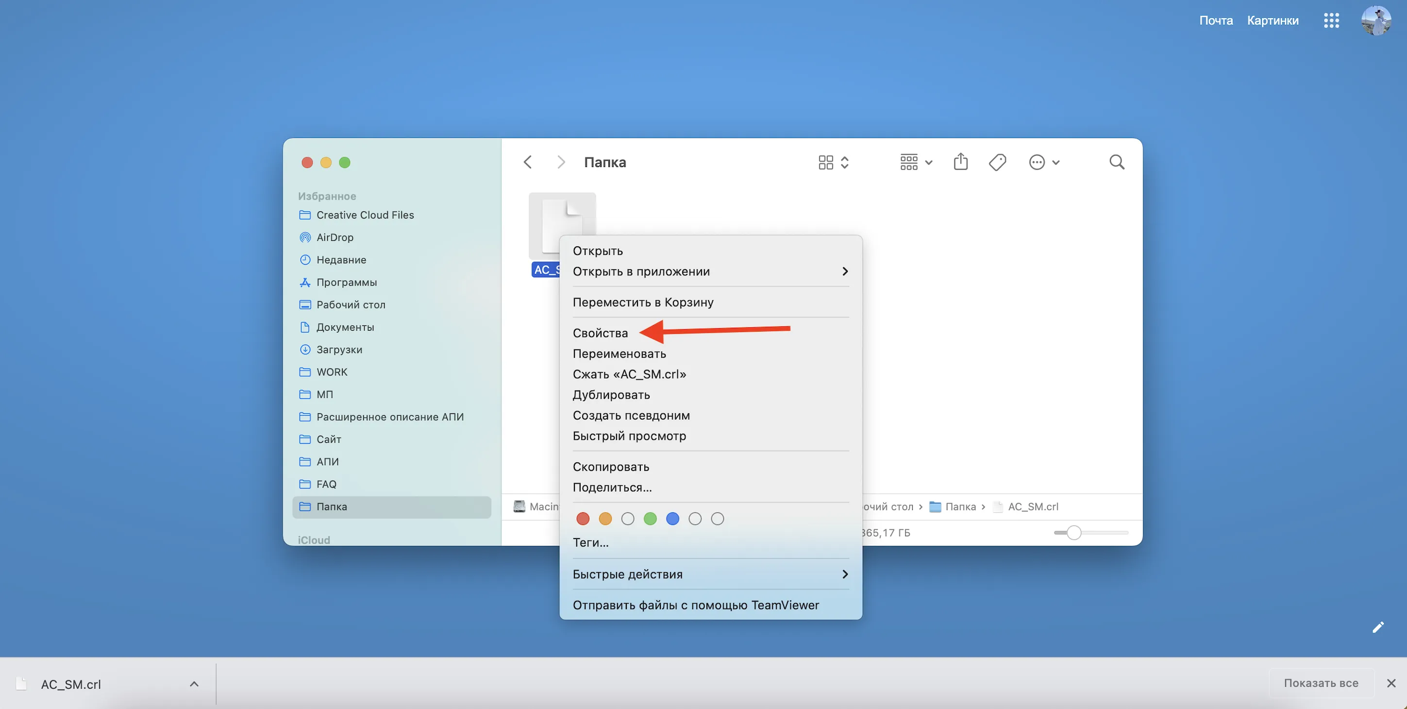This screenshot has height=709, width=1407.
Task: Apply the blue tag color
Action: 672,518
